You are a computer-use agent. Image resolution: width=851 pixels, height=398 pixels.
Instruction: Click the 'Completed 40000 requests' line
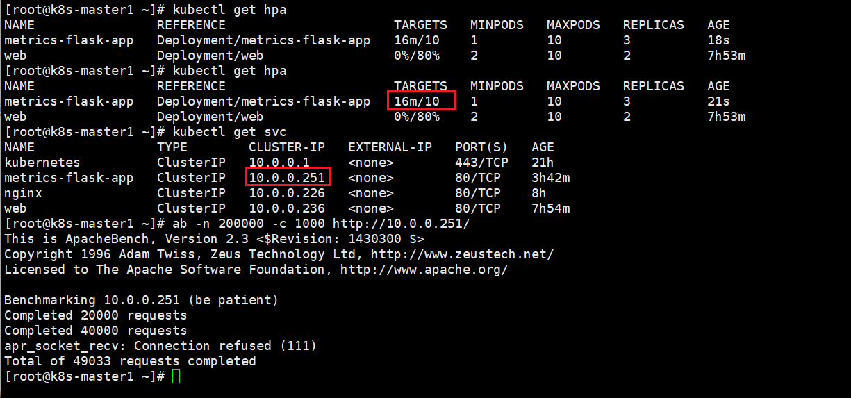(x=96, y=331)
